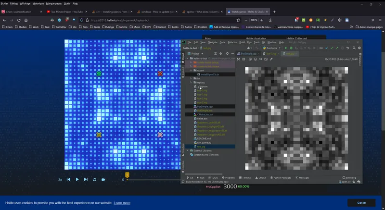Select installOpenCV.sh in Project tree
Image resolution: width=385 pixels, height=210 pixels.
210,74
